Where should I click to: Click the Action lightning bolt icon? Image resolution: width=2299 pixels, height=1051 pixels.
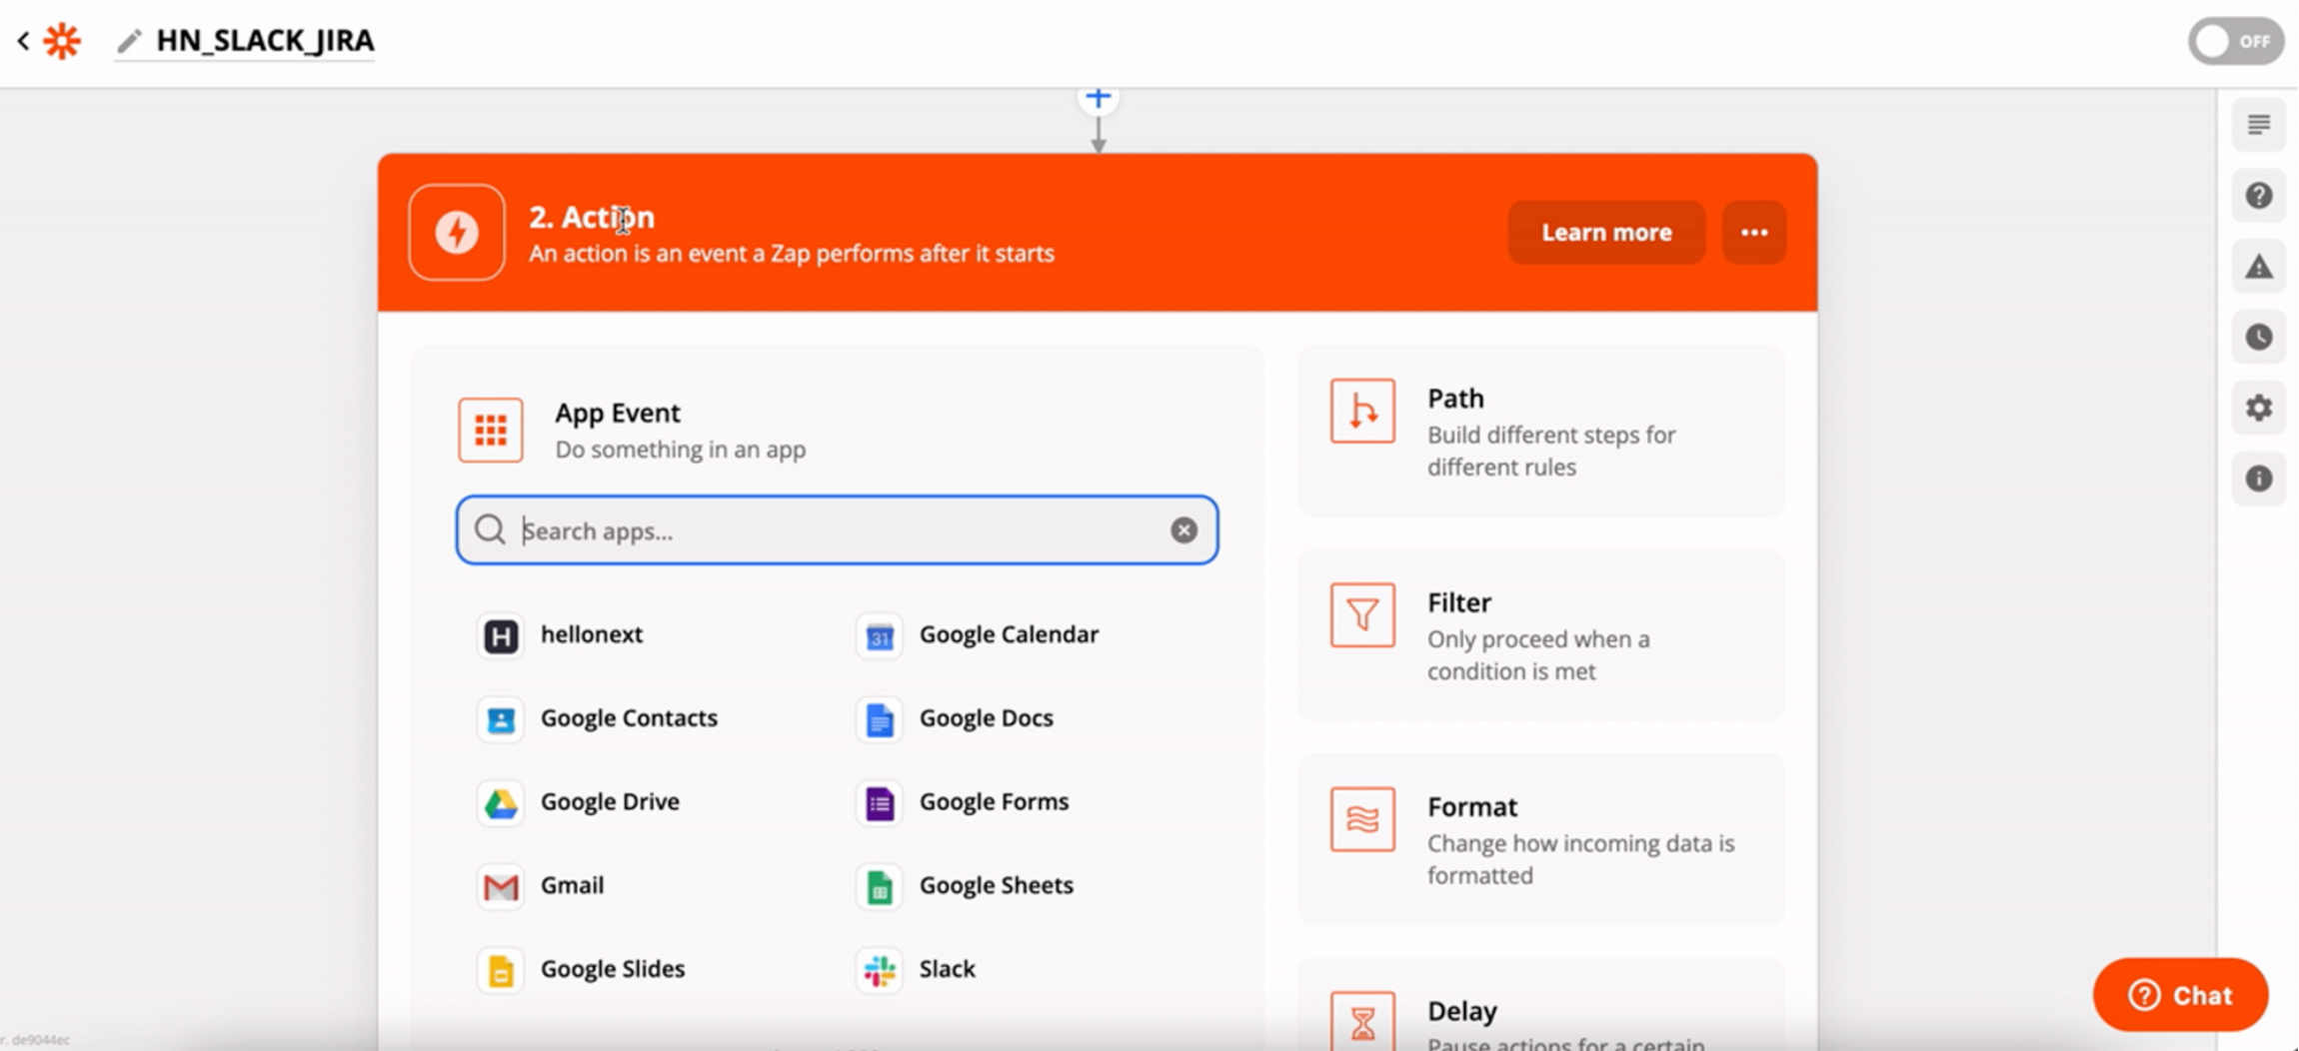(x=457, y=232)
